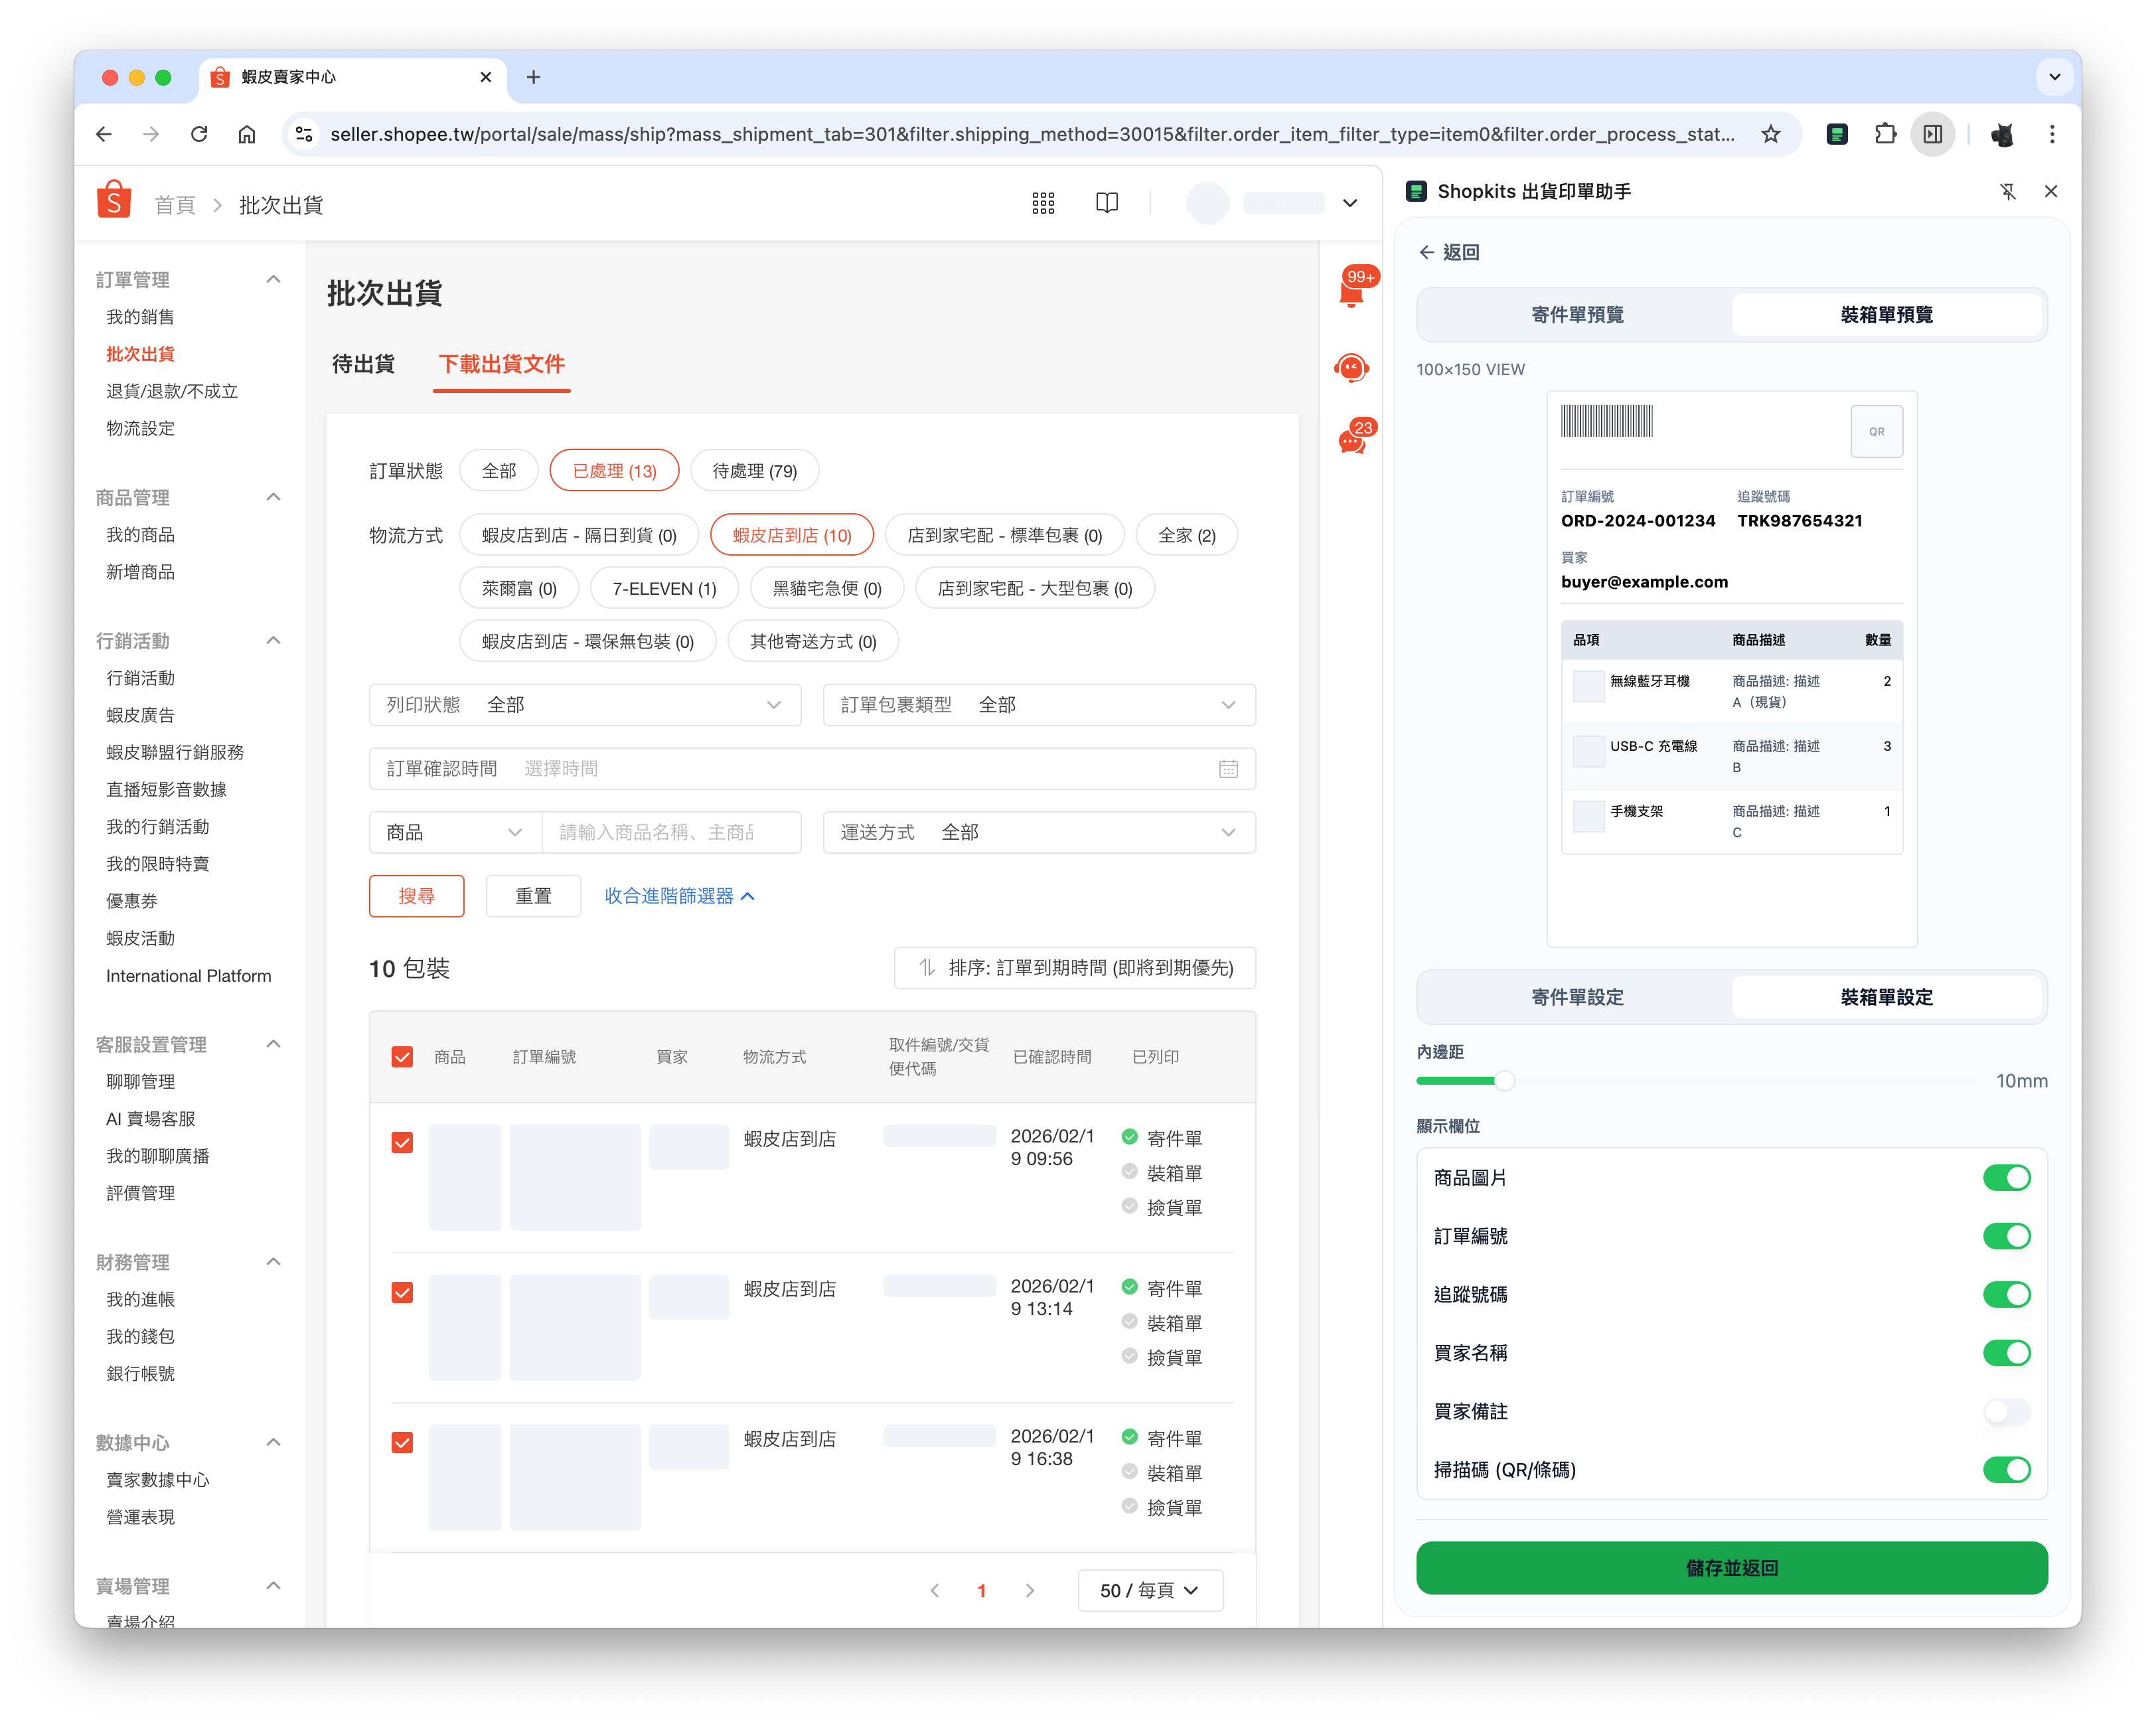This screenshot has width=2156, height=1726.
Task: Open the 訂單包裹類型 dropdown
Action: point(1039,705)
